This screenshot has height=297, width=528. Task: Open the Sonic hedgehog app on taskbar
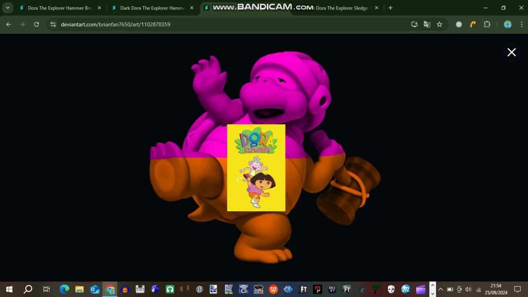(x=155, y=289)
